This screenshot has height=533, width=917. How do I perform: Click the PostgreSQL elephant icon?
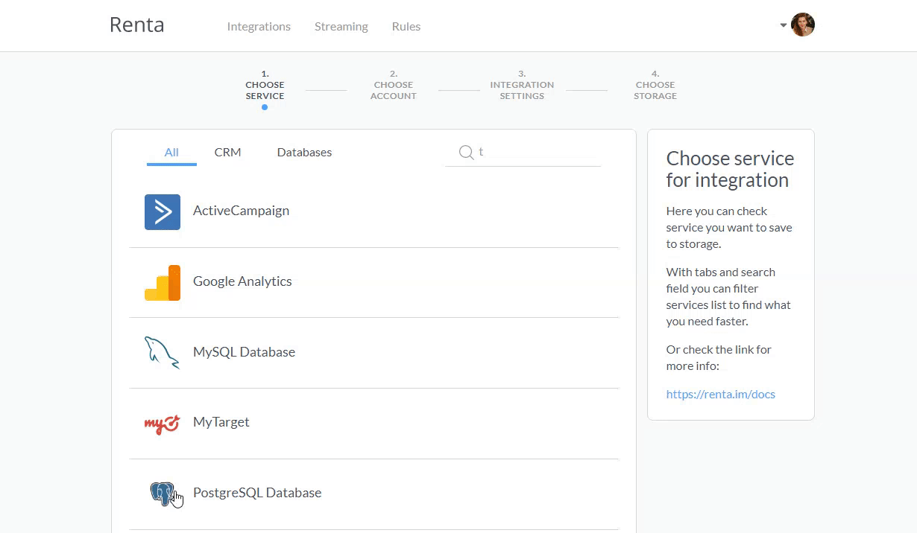pos(163,493)
